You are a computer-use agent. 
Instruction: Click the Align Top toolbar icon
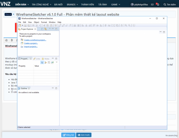(x=94, y=26)
